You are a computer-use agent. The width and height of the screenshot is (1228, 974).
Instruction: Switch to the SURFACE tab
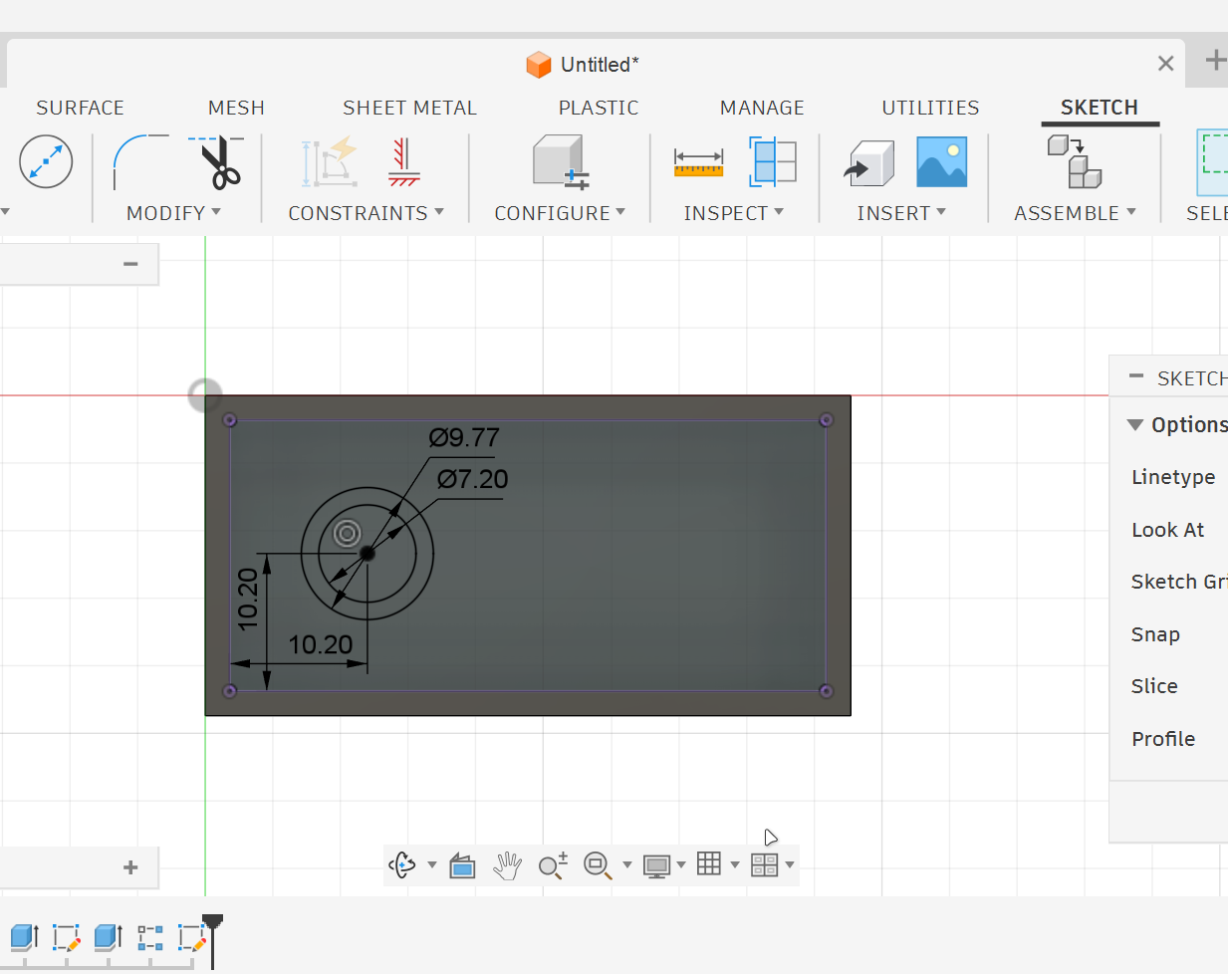[x=81, y=108]
